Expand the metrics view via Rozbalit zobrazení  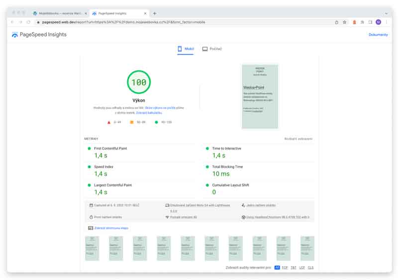(298, 139)
